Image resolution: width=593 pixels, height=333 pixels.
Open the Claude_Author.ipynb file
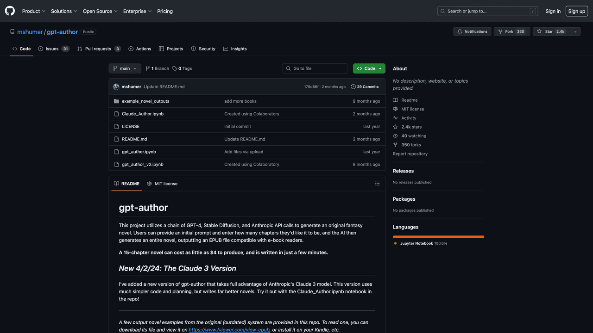point(143,114)
